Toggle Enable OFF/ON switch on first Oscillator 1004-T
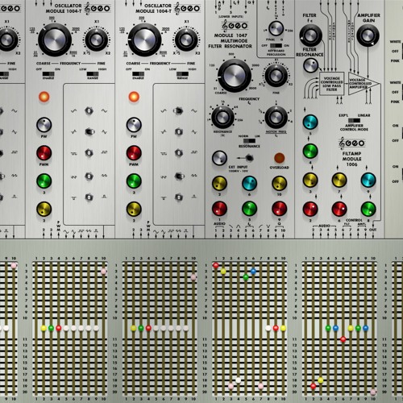This screenshot has height=403, width=403. [48, 73]
